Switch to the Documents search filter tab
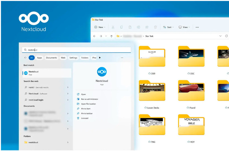The image size is (229, 151). click(51, 57)
